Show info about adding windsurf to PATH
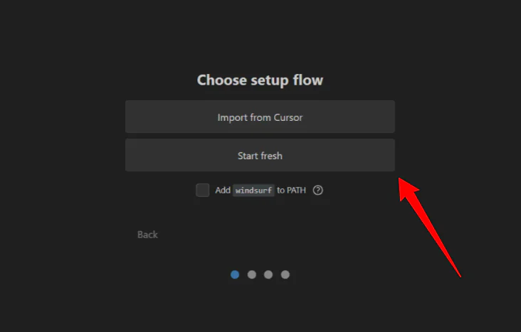Screen dimensions: 521x332 pos(318,191)
